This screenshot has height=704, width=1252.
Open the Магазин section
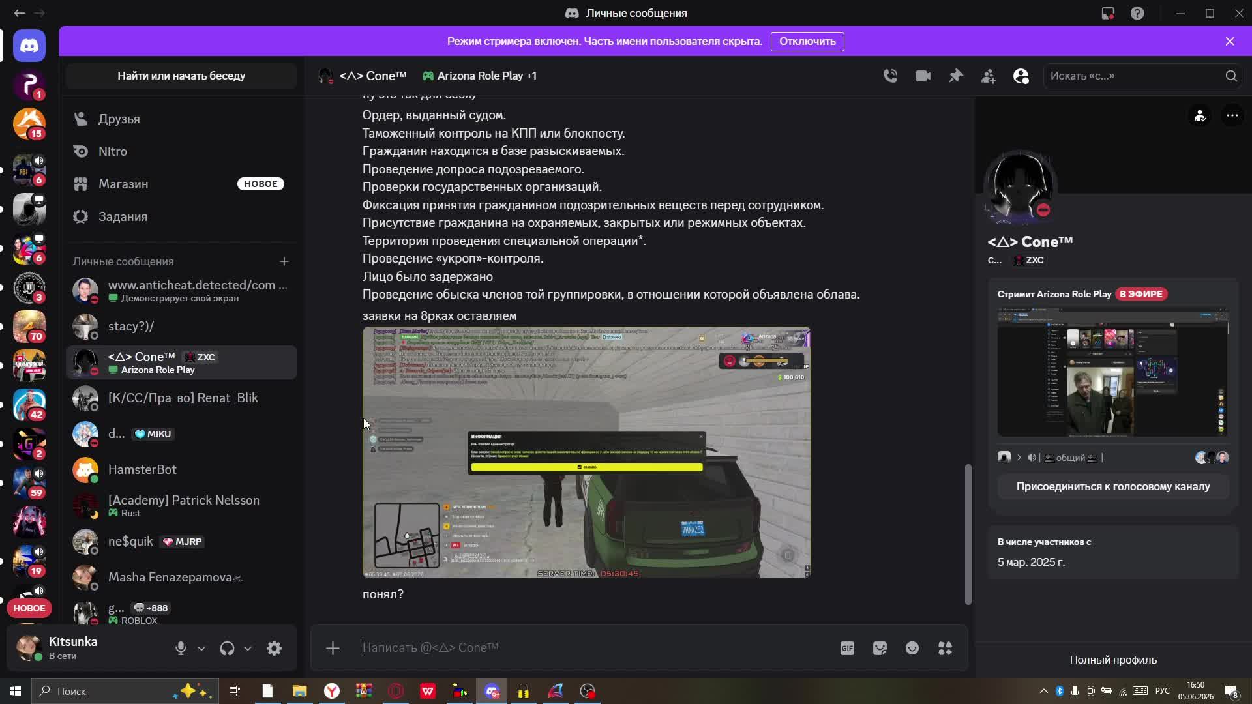(x=181, y=184)
